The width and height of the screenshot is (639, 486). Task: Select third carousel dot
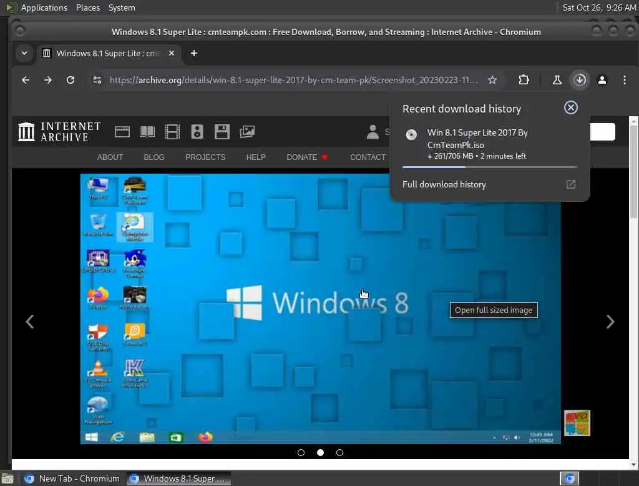pos(339,452)
